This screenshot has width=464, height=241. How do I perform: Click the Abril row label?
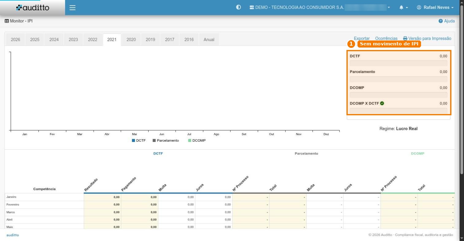(10, 220)
